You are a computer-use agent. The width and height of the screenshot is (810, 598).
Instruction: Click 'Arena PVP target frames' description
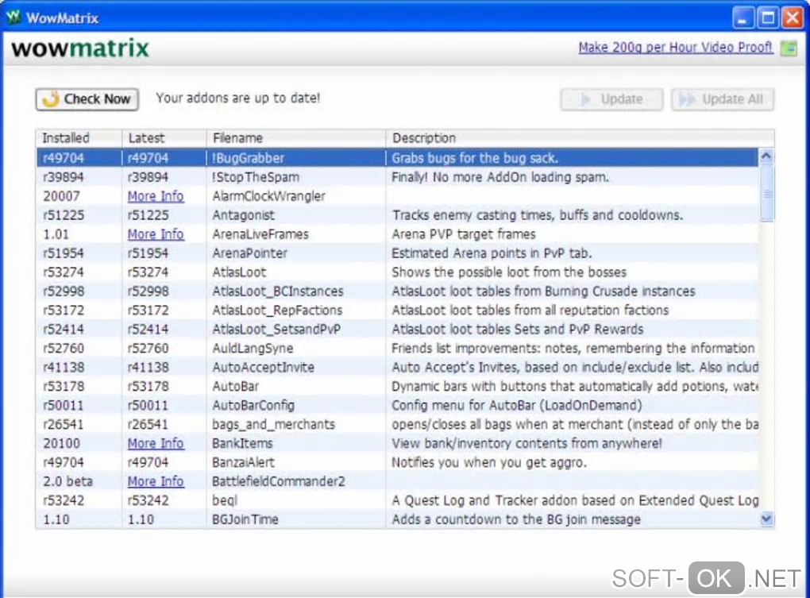464,234
